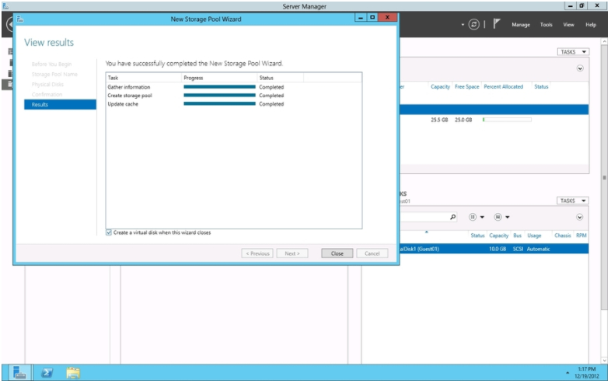
Task: Click the Task column header in wizard
Action: click(x=143, y=78)
